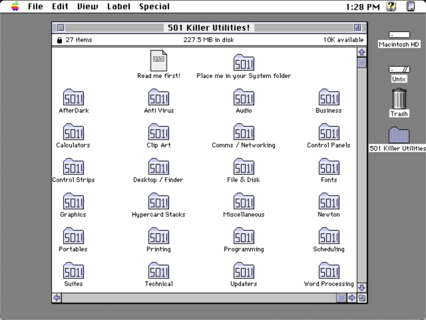The image size is (426, 320).
Task: Open the application switcher menu
Action: pos(411,6)
